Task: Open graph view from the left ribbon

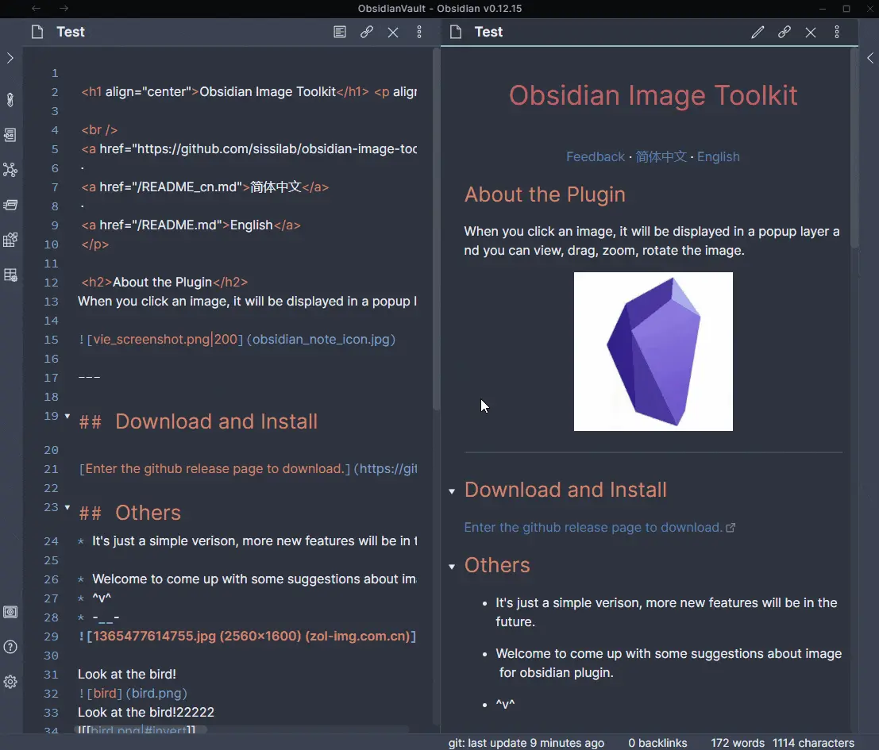Action: pyautogui.click(x=11, y=169)
